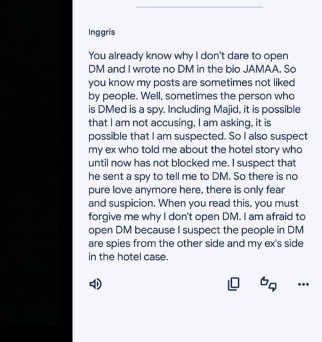Tap the final line "in the hotel case."
Viewport: 322px width, 342px height.
point(128,257)
